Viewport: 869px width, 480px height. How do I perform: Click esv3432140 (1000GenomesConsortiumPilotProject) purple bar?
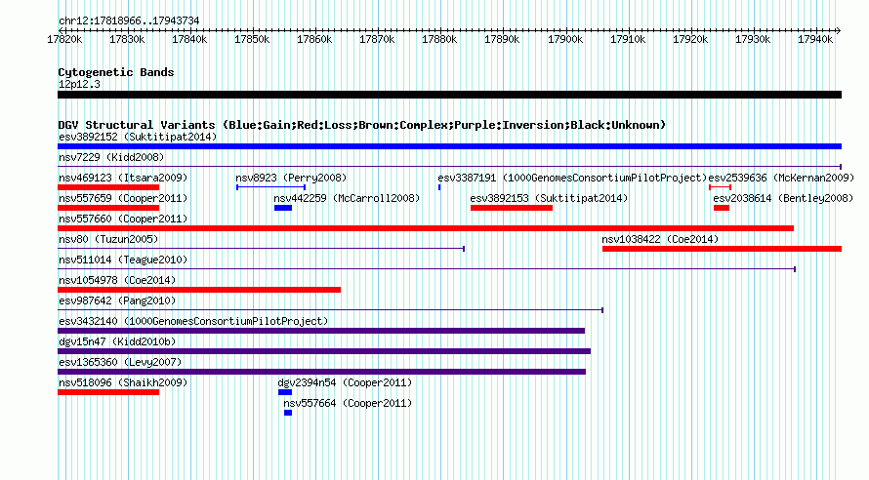point(321,331)
